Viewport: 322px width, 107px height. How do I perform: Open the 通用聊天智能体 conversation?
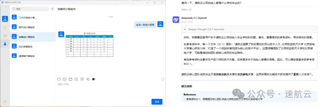pyautogui.click(x=33, y=56)
